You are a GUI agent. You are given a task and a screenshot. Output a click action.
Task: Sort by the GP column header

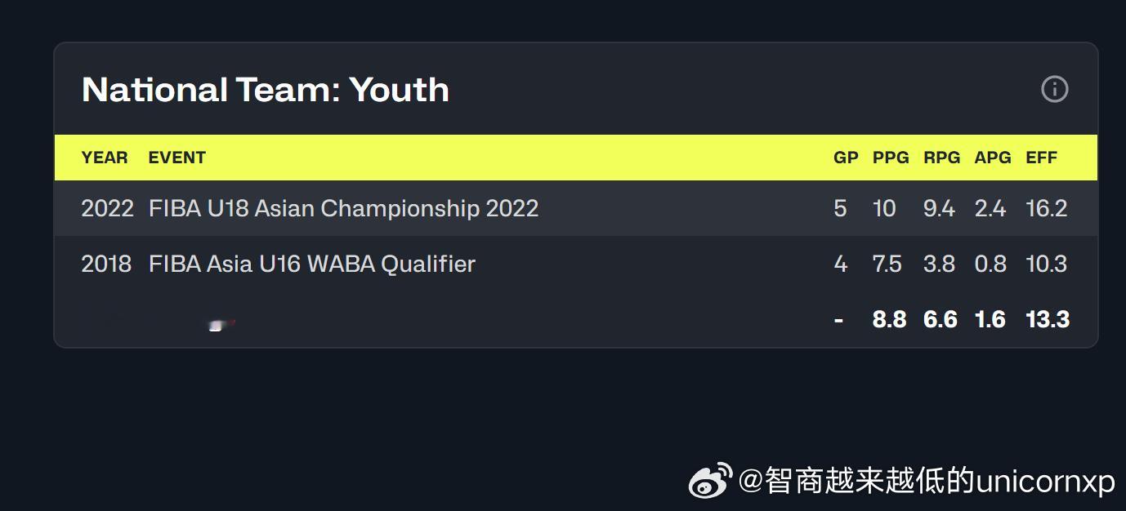846,158
